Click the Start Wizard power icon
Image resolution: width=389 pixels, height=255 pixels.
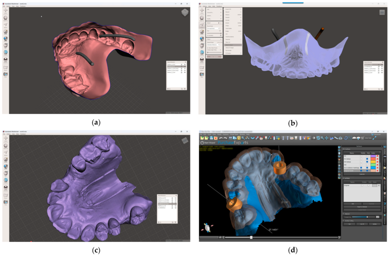(202, 142)
